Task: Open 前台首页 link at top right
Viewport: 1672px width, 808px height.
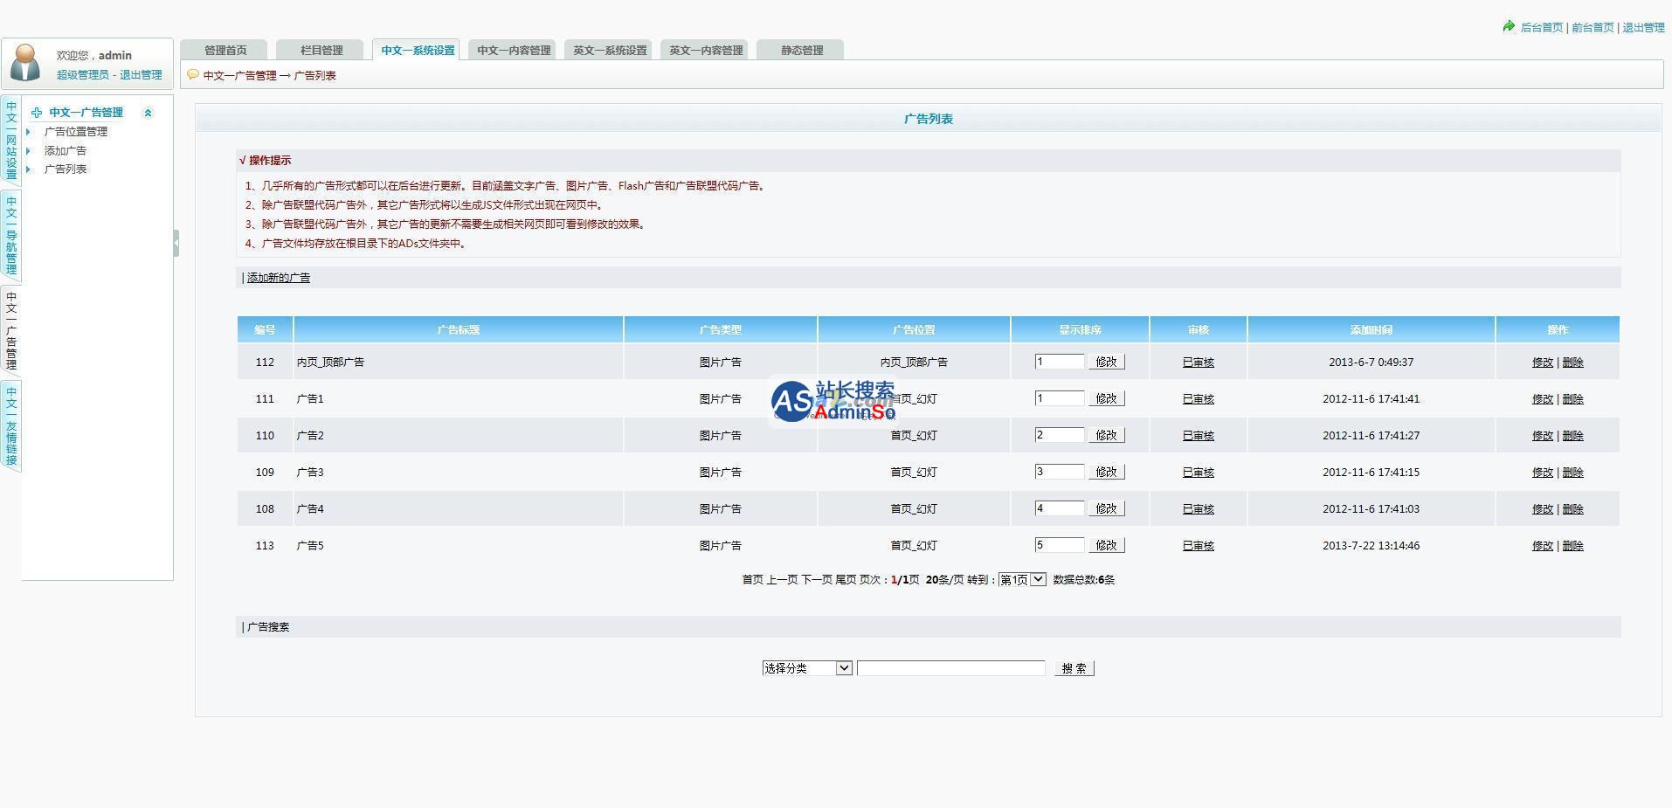Action: point(1593,27)
